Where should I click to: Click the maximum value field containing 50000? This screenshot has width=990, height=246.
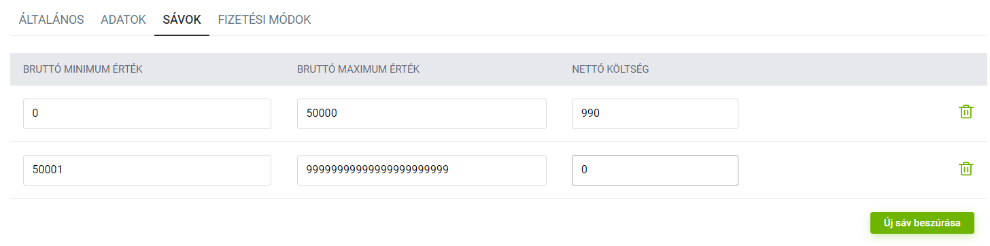click(x=422, y=113)
